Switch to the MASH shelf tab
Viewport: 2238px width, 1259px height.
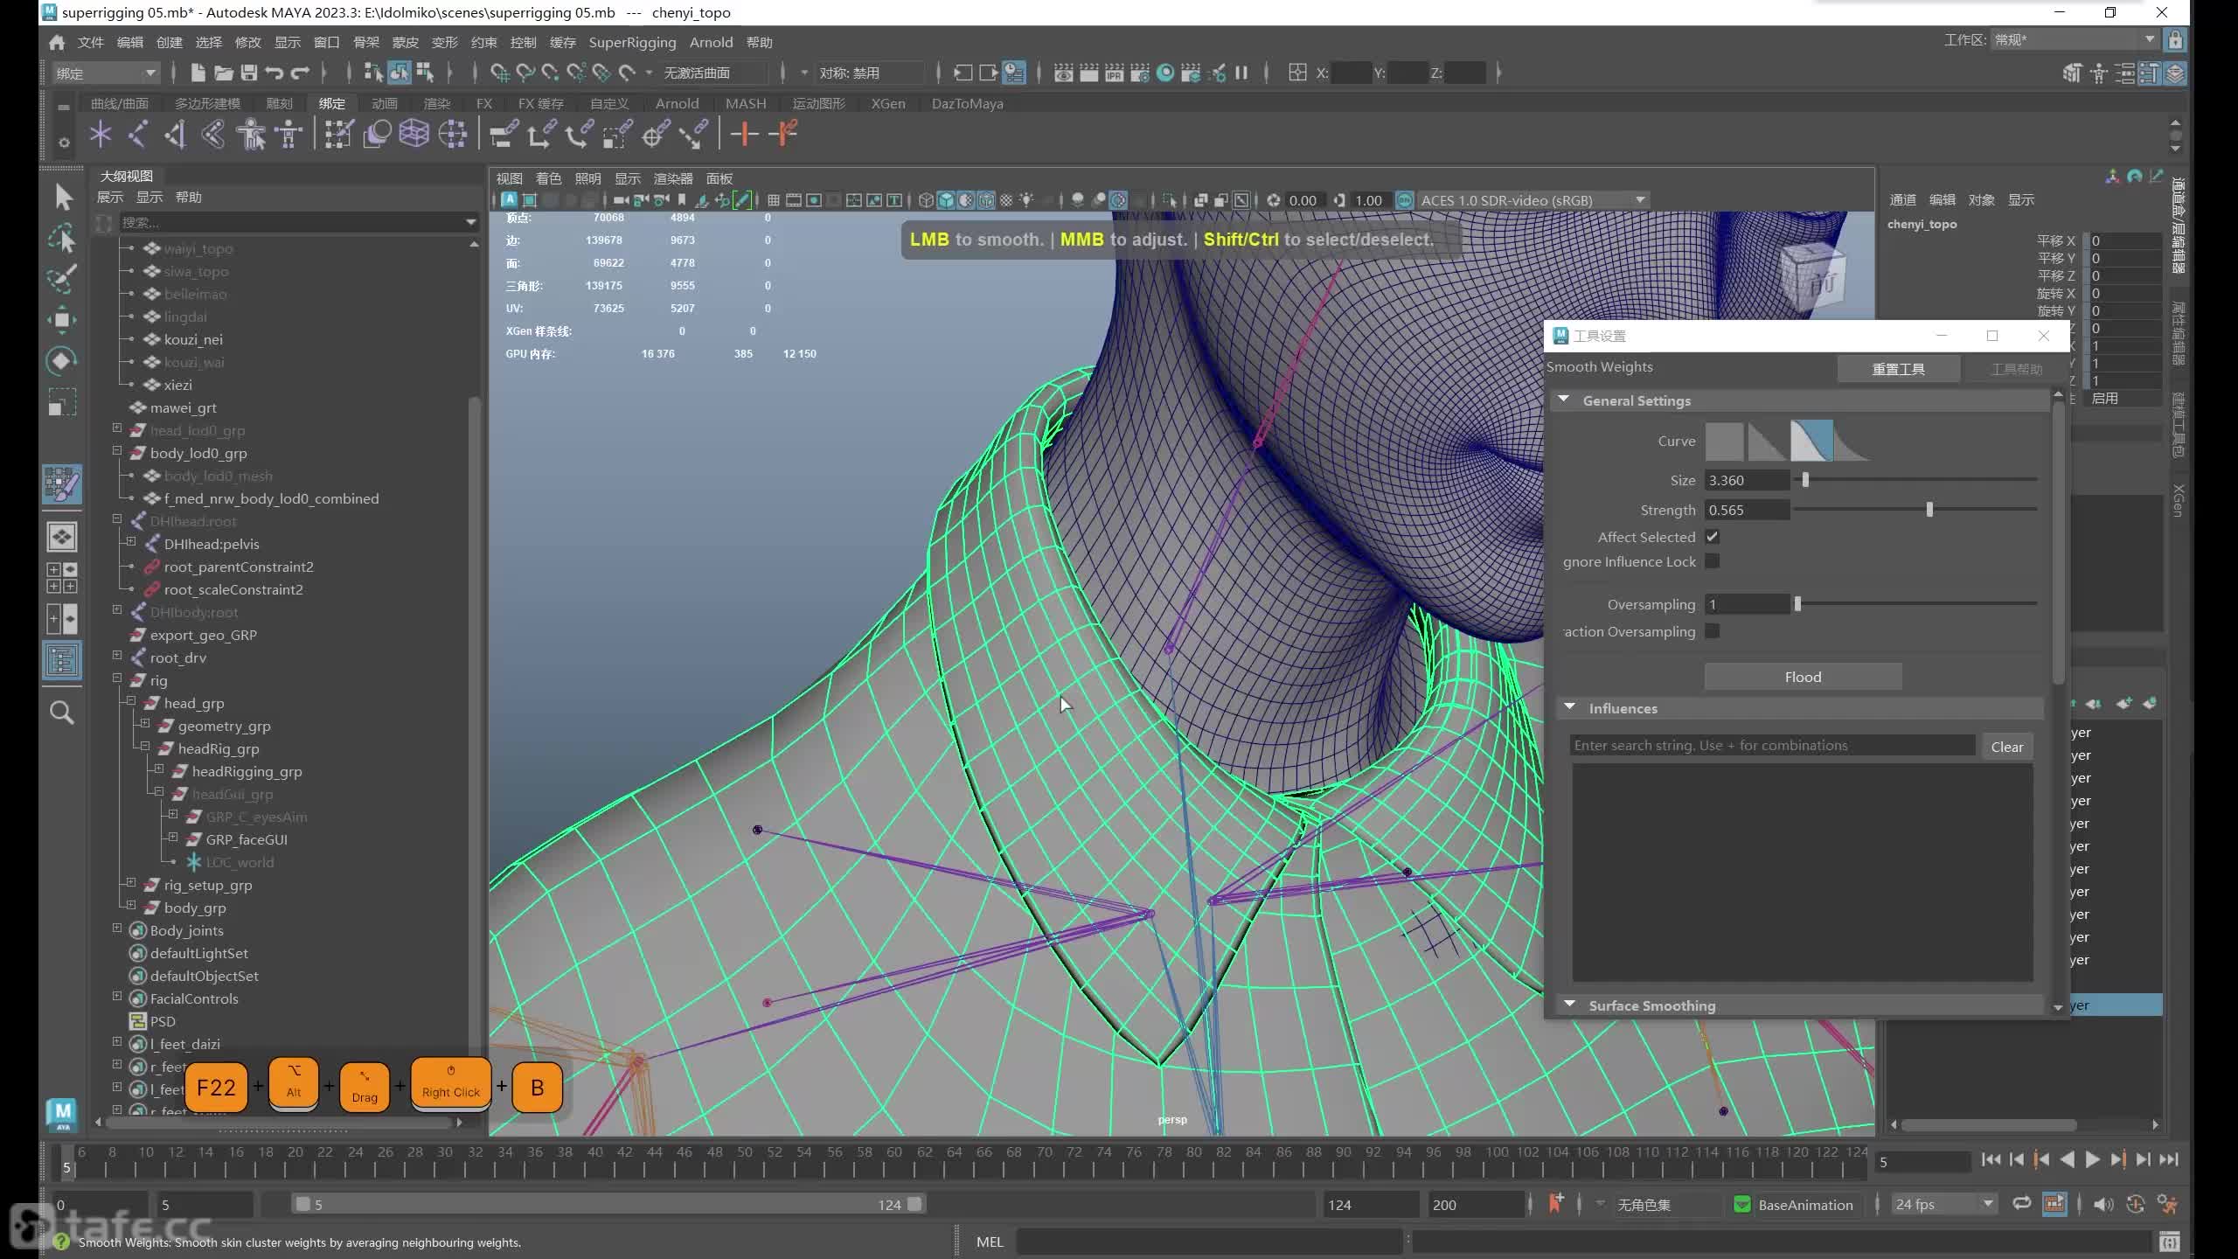click(x=746, y=103)
